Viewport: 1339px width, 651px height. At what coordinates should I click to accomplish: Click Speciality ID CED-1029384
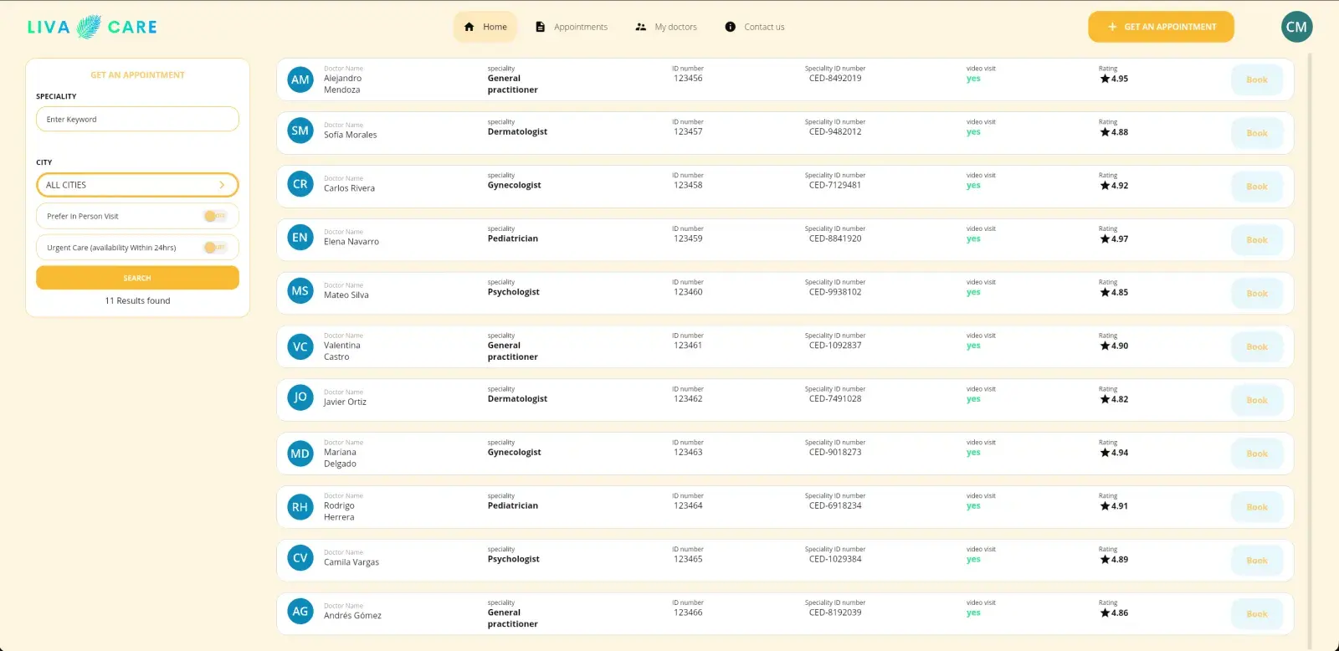tap(835, 559)
